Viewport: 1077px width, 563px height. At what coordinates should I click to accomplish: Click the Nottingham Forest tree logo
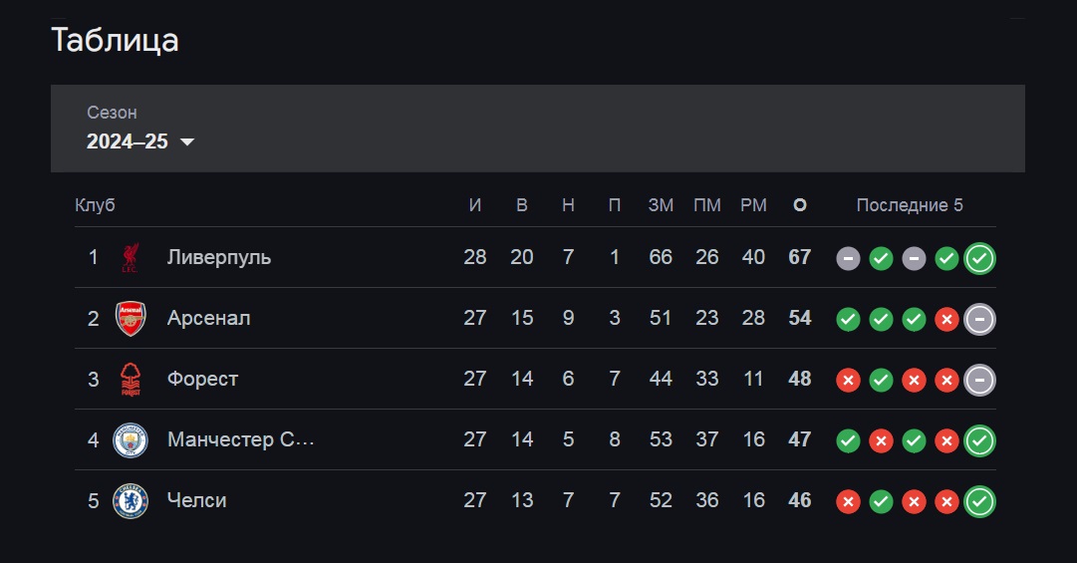tap(131, 379)
